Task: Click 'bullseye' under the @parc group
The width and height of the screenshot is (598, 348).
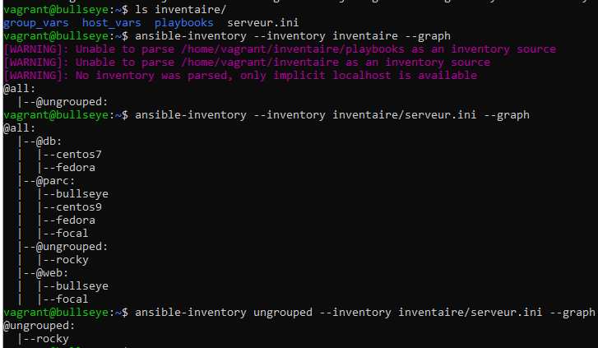Action: [82, 194]
